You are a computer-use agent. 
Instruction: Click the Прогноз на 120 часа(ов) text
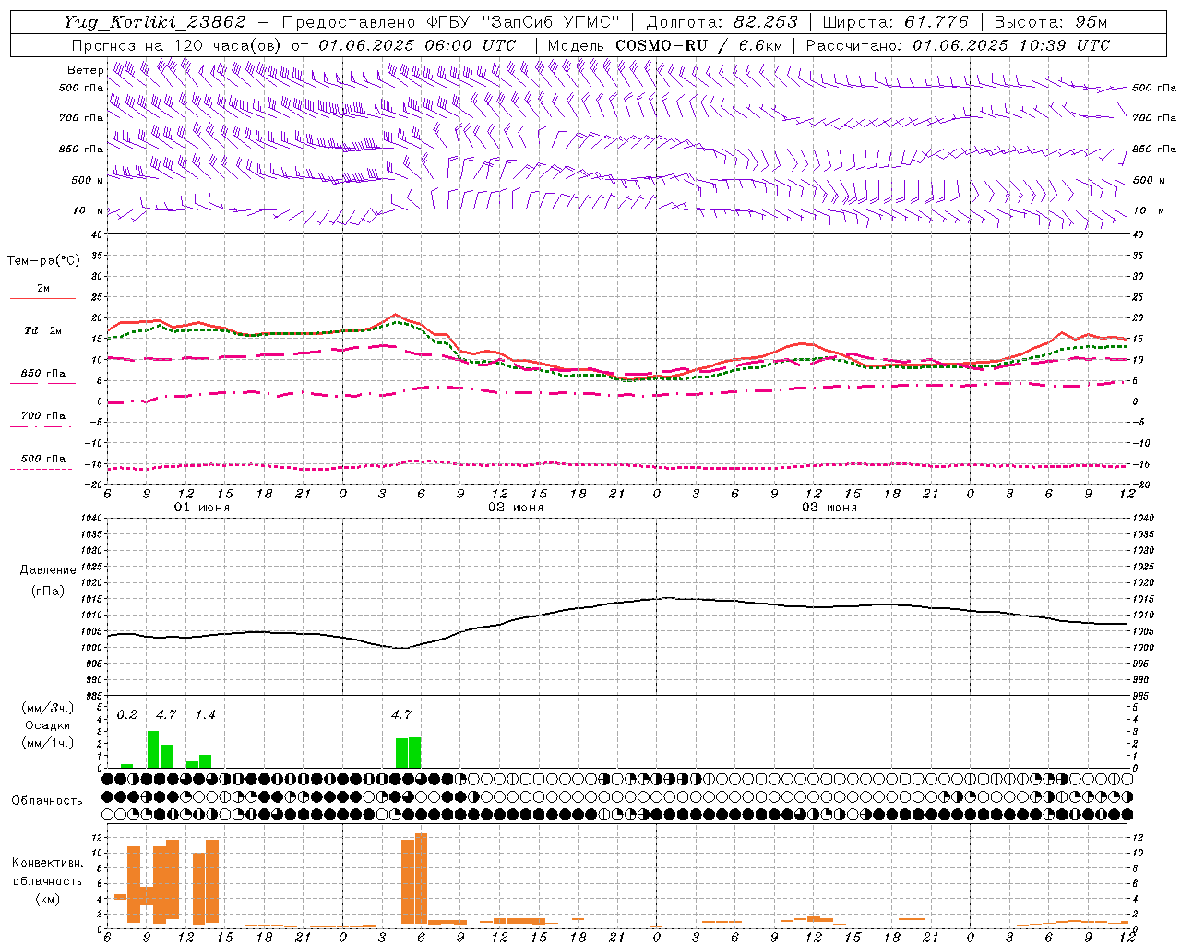click(177, 45)
